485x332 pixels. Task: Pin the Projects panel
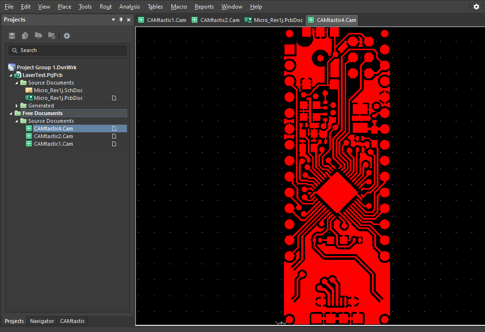point(121,20)
